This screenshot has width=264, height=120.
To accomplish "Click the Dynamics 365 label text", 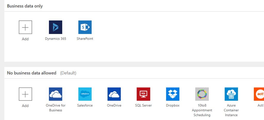I will [56, 39].
